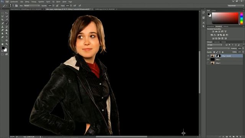Select the Hand tool
The width and height of the screenshot is (245, 138).
click(2, 44)
